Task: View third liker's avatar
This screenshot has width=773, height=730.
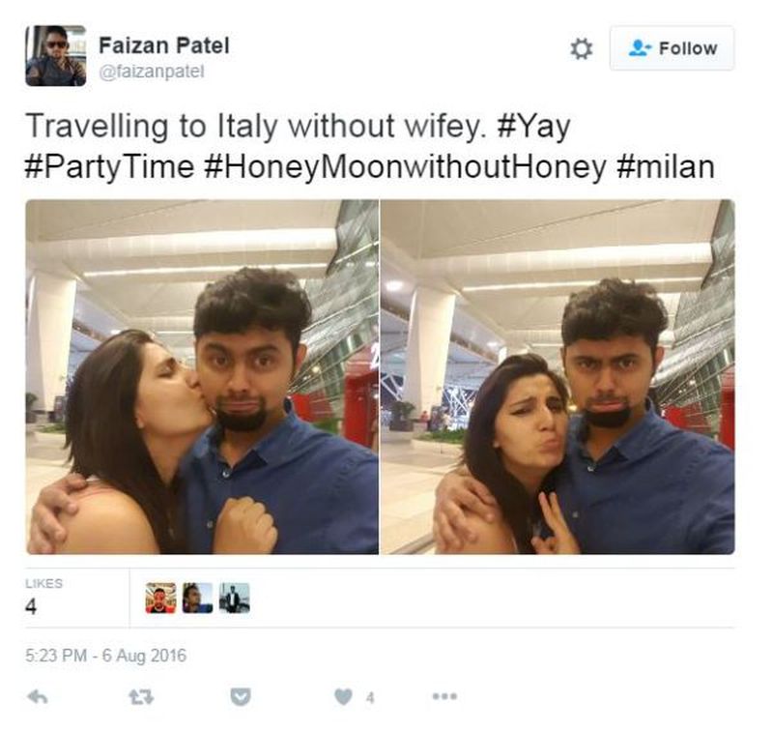Action: click(234, 598)
